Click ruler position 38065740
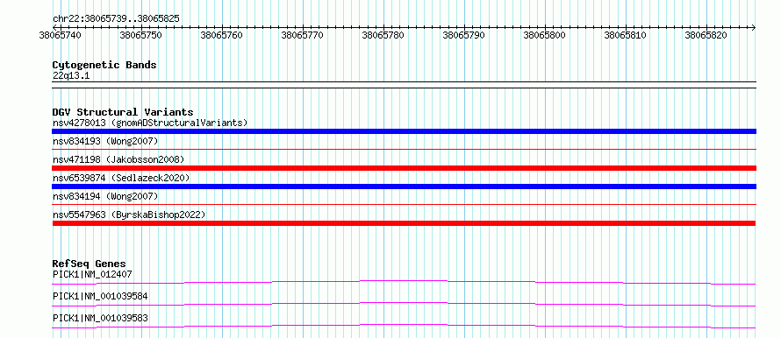The image size is (781, 338). point(61,35)
